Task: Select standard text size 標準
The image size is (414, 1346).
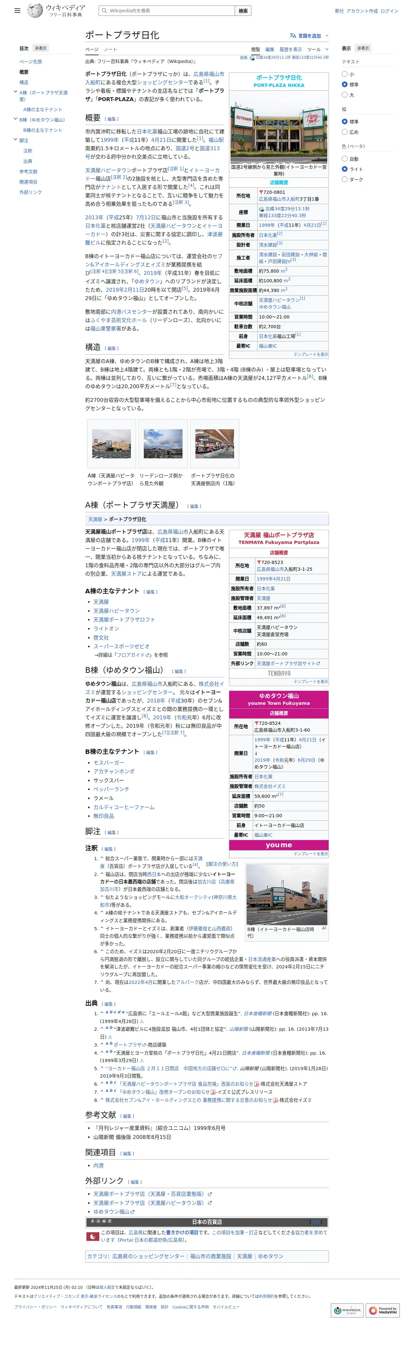Action: tap(345, 84)
